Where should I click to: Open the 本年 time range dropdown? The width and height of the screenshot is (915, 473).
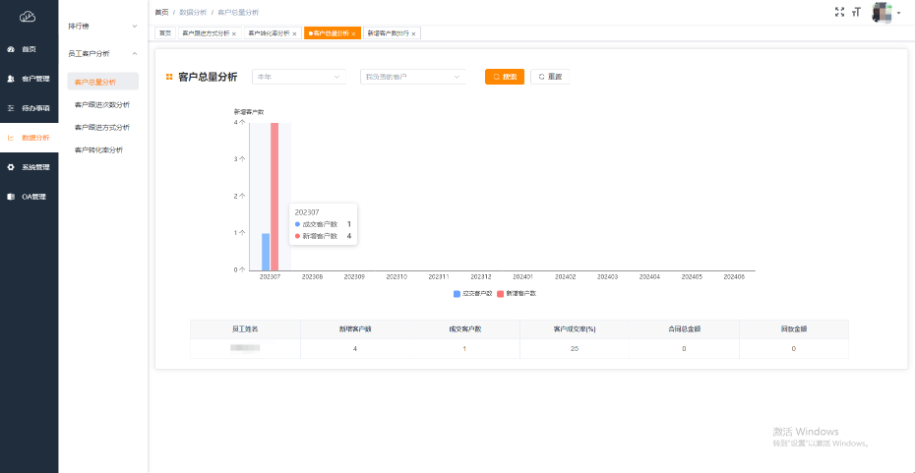[299, 77]
